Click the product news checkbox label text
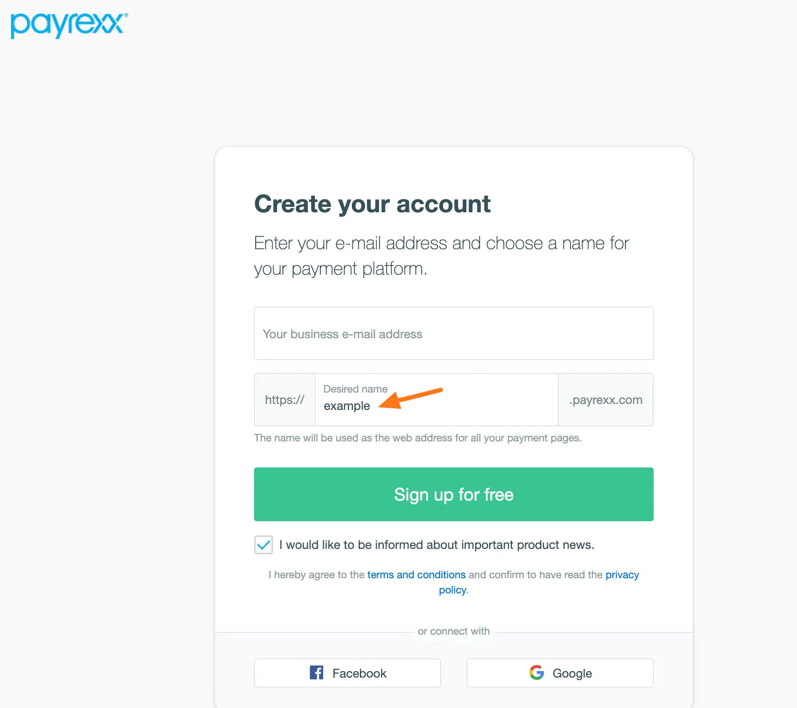797x708 pixels. (437, 545)
